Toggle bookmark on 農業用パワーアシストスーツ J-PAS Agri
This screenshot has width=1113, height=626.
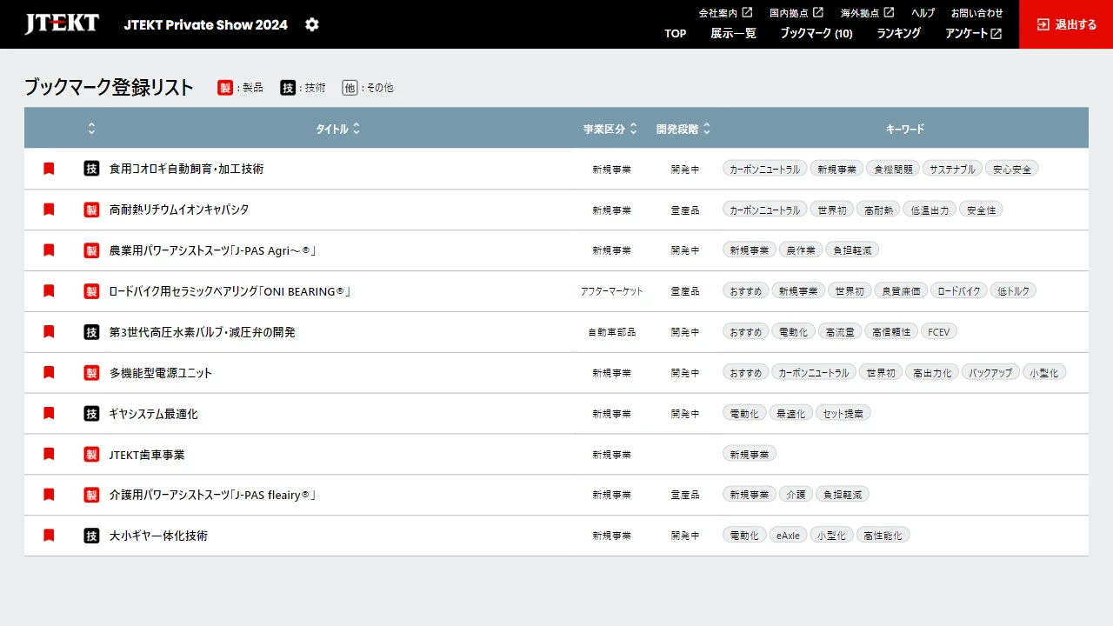49,250
